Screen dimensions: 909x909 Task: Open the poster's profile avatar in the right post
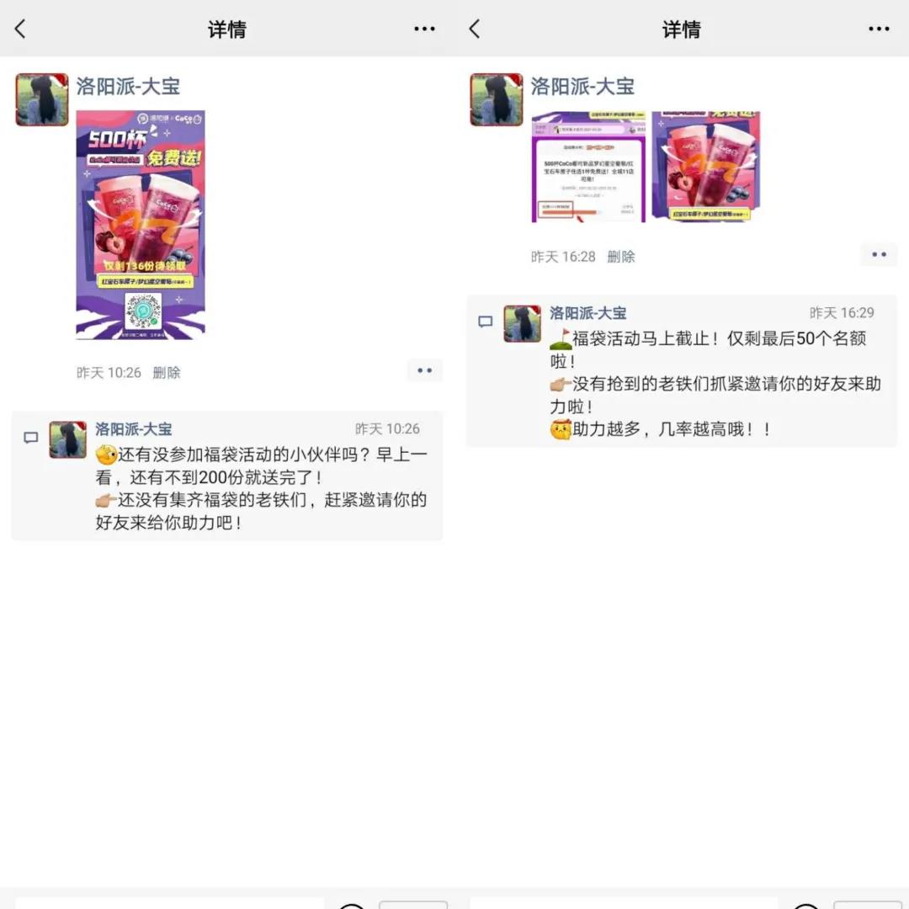[497, 99]
